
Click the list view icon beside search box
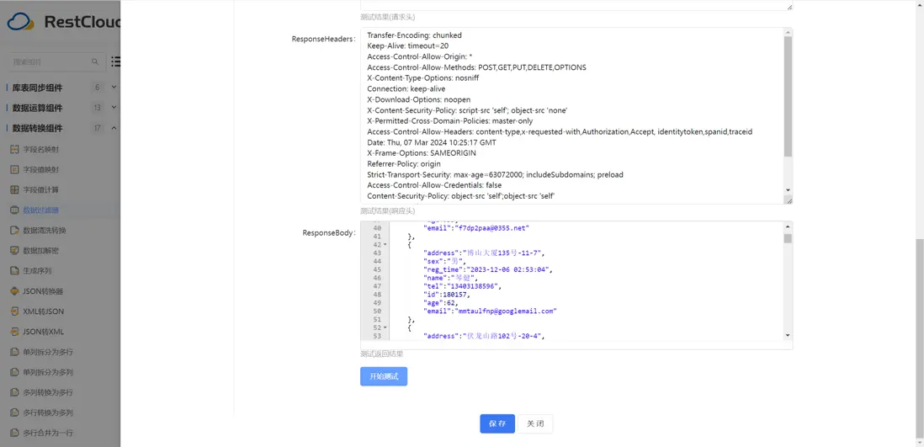tap(116, 61)
